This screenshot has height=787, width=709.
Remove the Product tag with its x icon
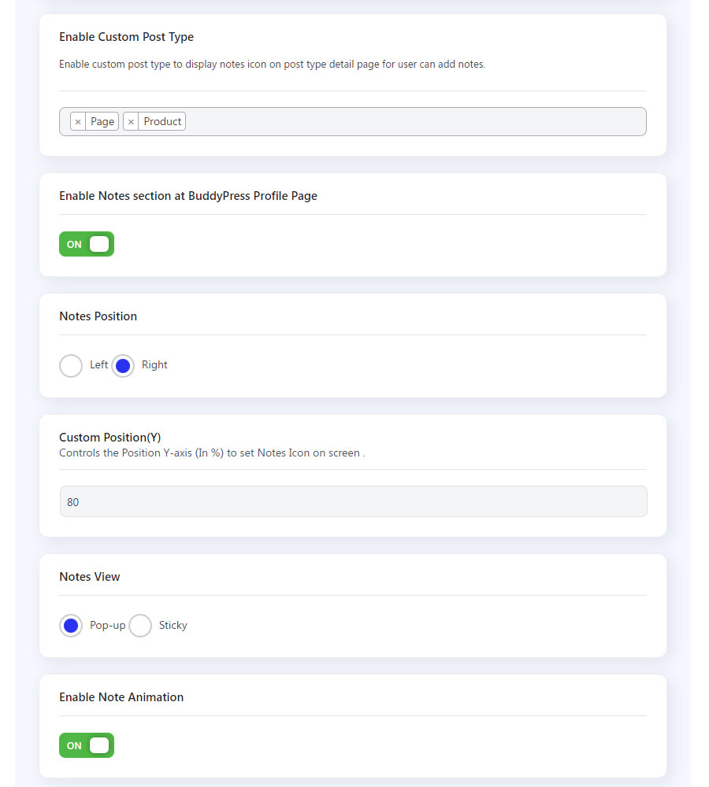[x=131, y=121]
